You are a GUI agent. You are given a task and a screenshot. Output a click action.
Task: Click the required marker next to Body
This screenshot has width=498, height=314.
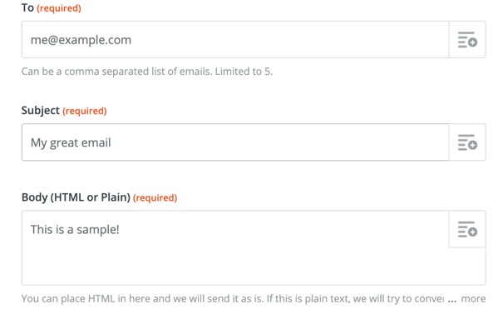coord(155,198)
